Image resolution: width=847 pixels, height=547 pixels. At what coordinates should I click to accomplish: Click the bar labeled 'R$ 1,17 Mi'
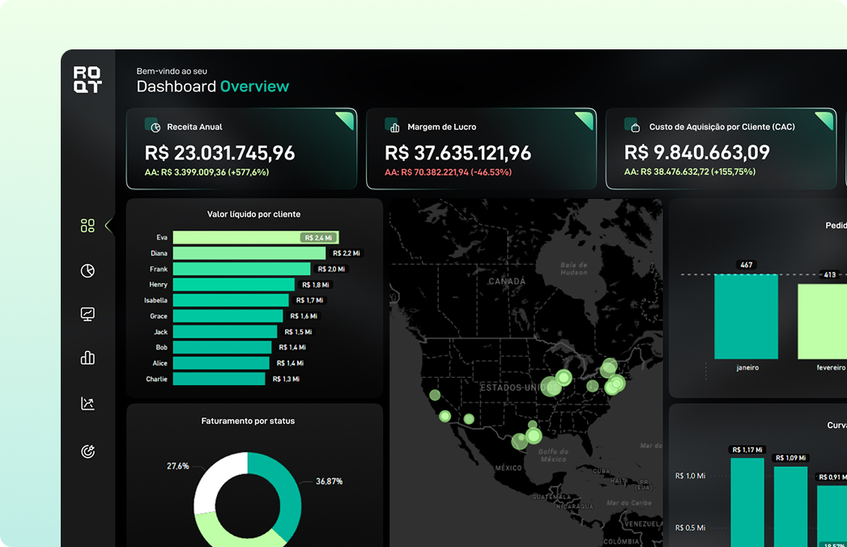(x=747, y=502)
